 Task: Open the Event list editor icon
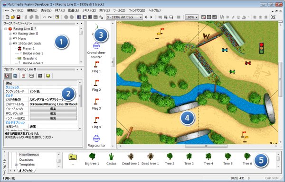click(x=95, y=17)
